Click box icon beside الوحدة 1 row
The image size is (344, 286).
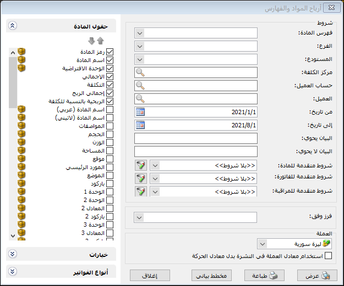click(21, 192)
